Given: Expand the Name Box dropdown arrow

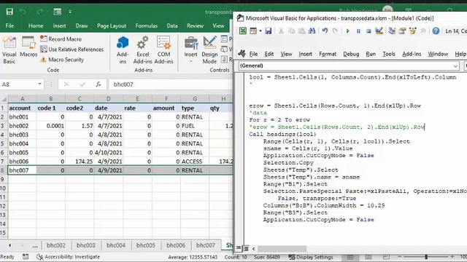Looking at the screenshot, I should coord(39,84).
